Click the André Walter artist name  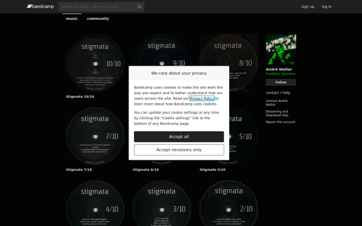click(x=279, y=69)
